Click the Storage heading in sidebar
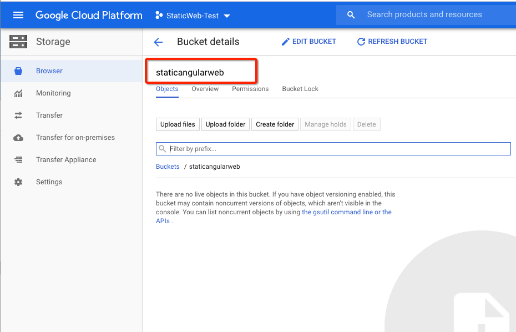 point(53,42)
